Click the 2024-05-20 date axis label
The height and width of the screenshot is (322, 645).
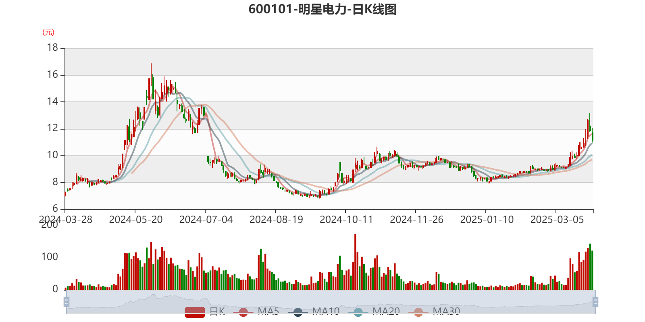click(136, 219)
